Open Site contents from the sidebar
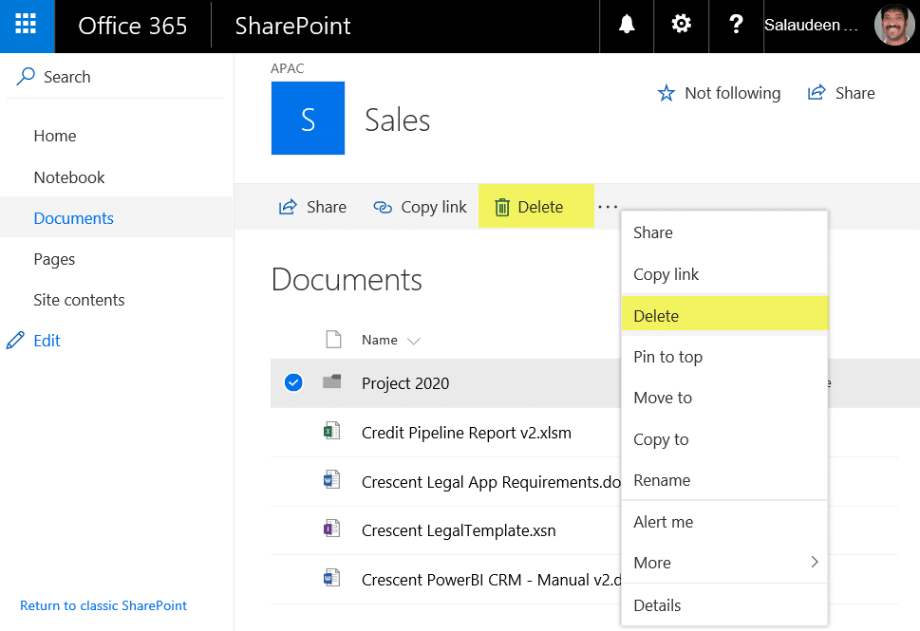The height and width of the screenshot is (631, 920). click(x=79, y=299)
